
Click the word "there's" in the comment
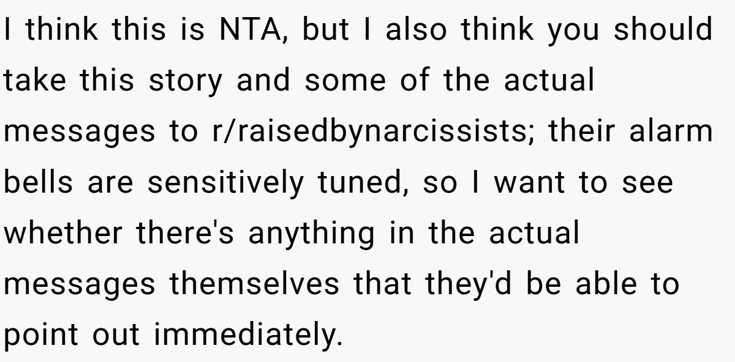[x=189, y=234]
